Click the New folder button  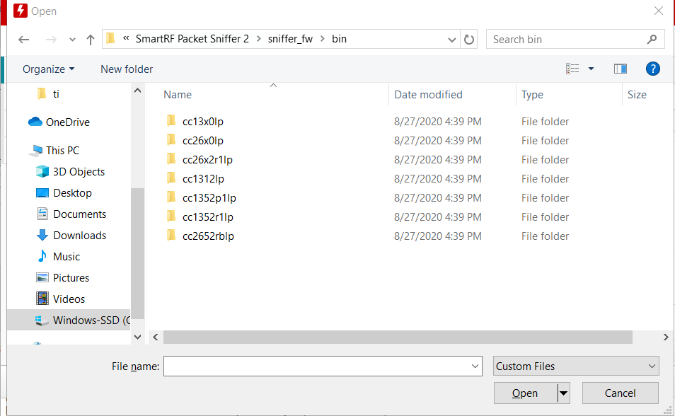(x=126, y=69)
